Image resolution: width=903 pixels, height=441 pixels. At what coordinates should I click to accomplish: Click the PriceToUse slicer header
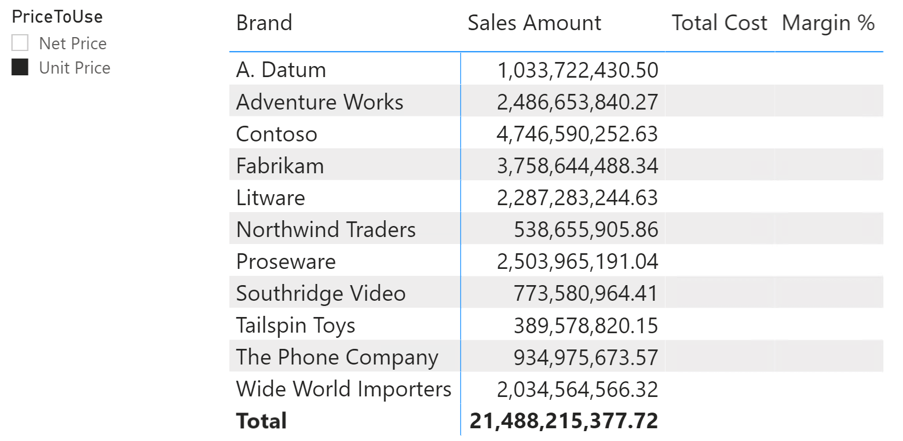[57, 17]
